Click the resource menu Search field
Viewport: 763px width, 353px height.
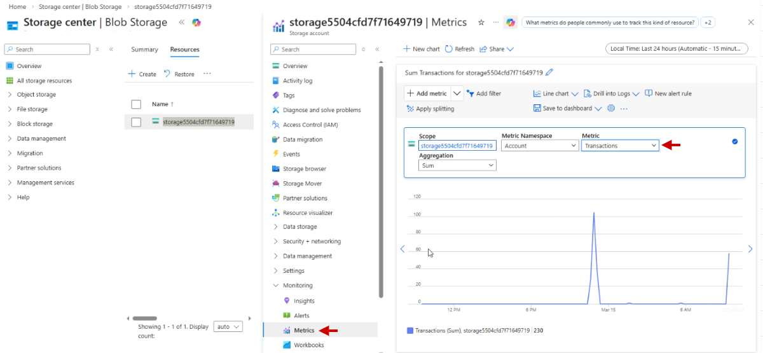pyautogui.click(x=313, y=49)
